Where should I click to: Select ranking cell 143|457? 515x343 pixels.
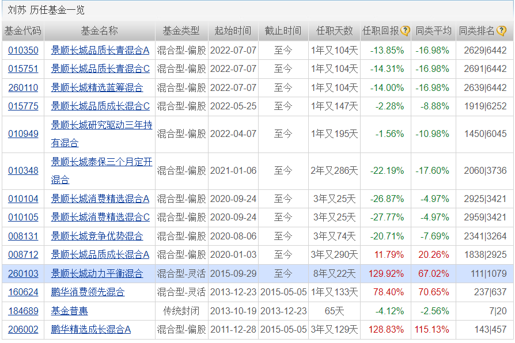click(491, 329)
